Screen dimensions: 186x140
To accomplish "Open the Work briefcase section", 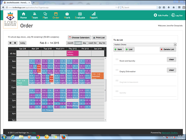I will pyautogui.click(x=67, y=15).
